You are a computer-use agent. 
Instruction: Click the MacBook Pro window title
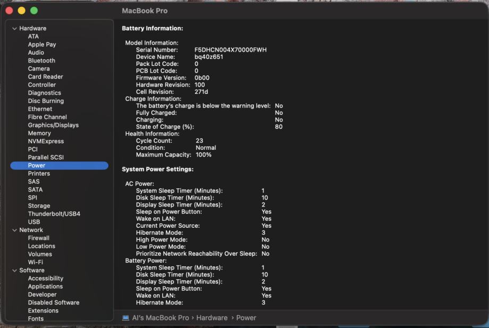coord(145,11)
